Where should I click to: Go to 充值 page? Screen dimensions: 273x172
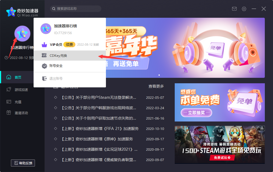[18, 102]
